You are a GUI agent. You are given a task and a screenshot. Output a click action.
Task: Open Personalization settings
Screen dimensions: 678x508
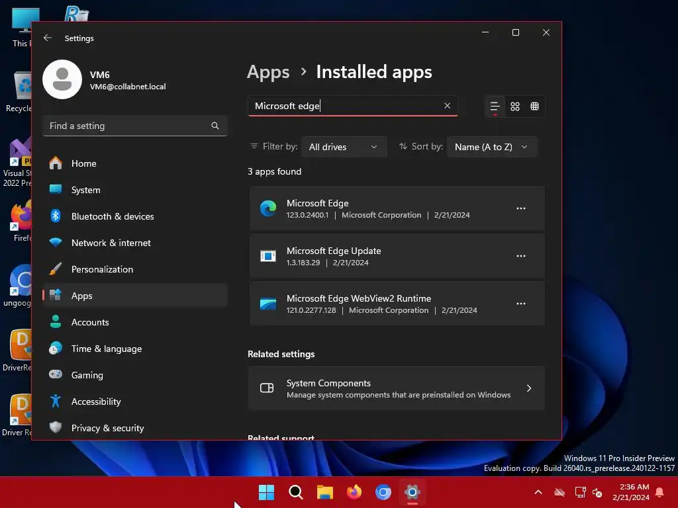(x=135, y=269)
